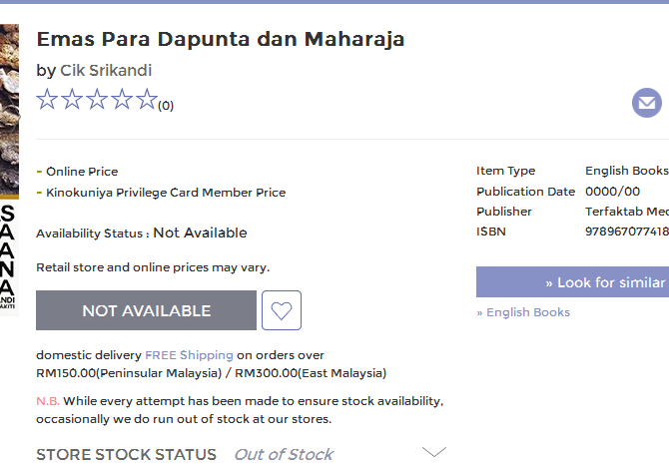Click the Terfaktab publisher name

(627, 212)
